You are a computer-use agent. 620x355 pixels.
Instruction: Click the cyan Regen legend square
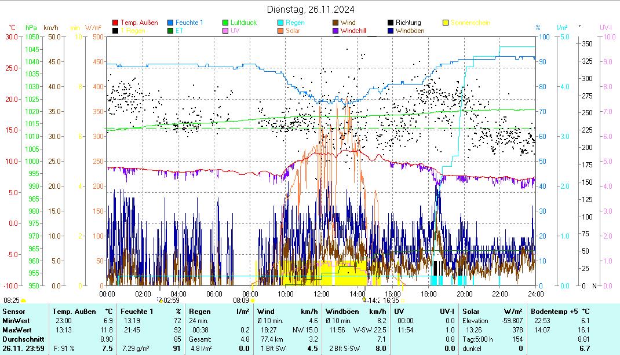pyautogui.click(x=281, y=23)
